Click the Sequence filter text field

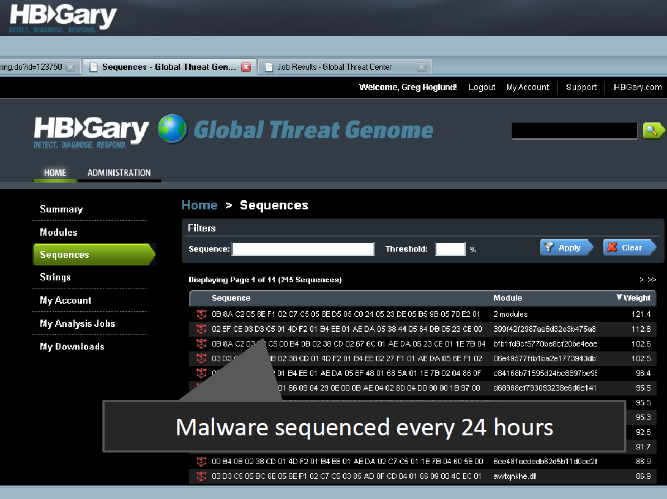(x=303, y=249)
